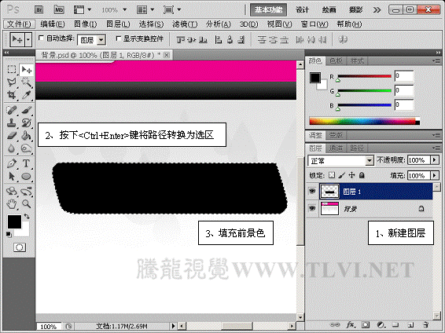Toggle lock all
The image size is (445, 333).
362,175
